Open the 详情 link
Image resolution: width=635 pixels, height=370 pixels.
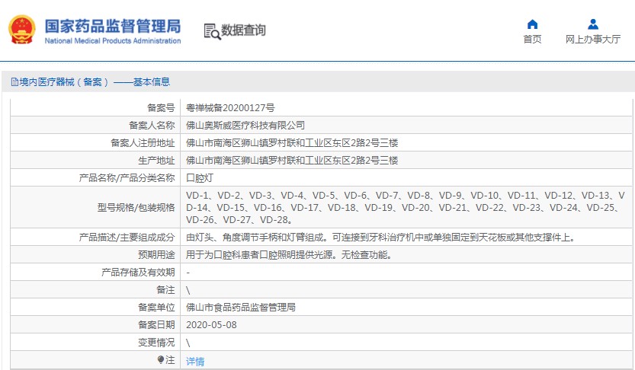[x=195, y=362]
